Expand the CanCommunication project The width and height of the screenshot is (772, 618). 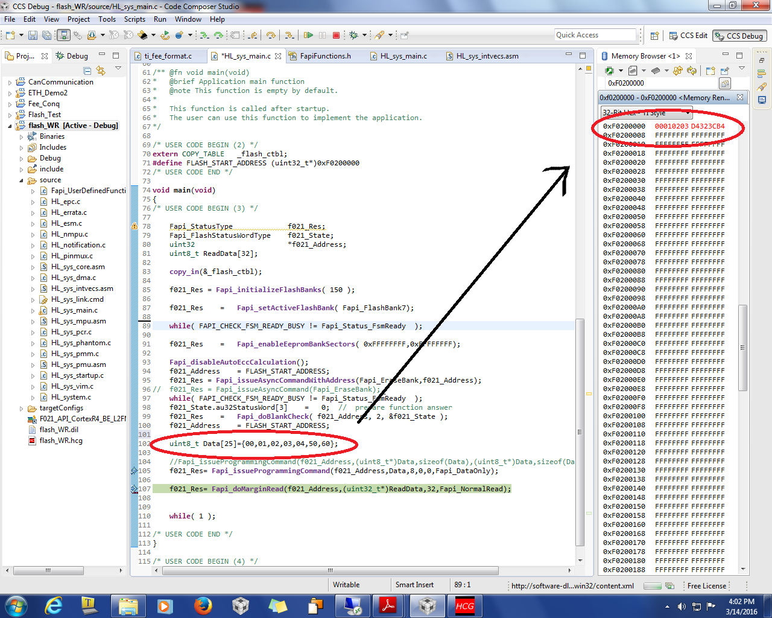[10, 83]
